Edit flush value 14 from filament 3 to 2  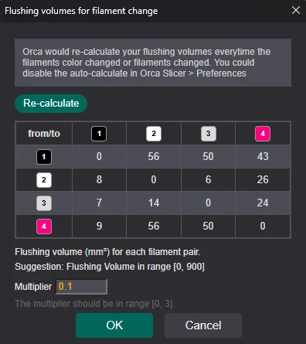(x=154, y=203)
